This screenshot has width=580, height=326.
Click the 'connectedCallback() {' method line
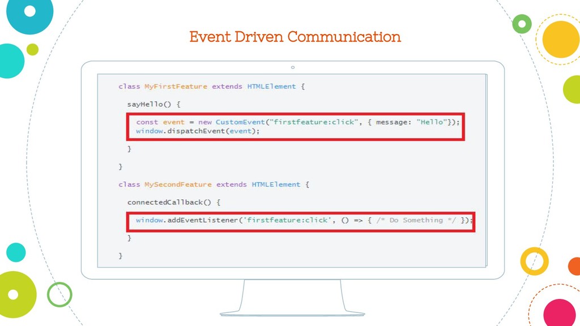[174, 202]
